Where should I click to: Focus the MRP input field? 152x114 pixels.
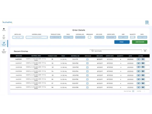pyautogui.click(x=123, y=37)
